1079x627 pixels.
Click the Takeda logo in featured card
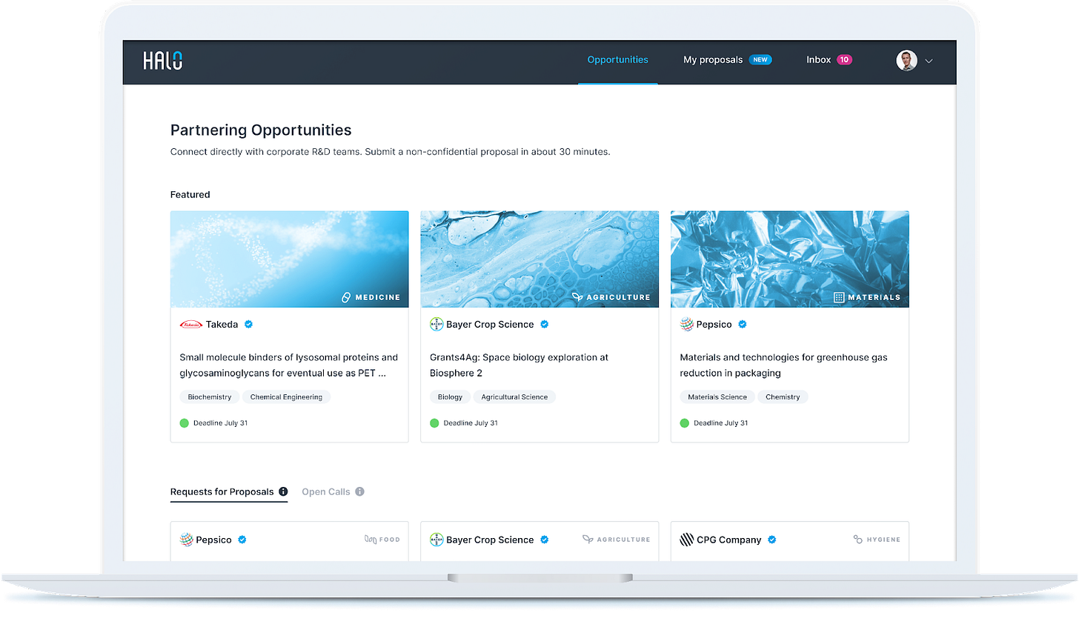pyautogui.click(x=190, y=325)
